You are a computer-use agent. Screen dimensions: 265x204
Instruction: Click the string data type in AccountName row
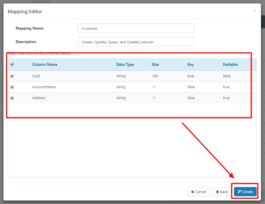121,87
